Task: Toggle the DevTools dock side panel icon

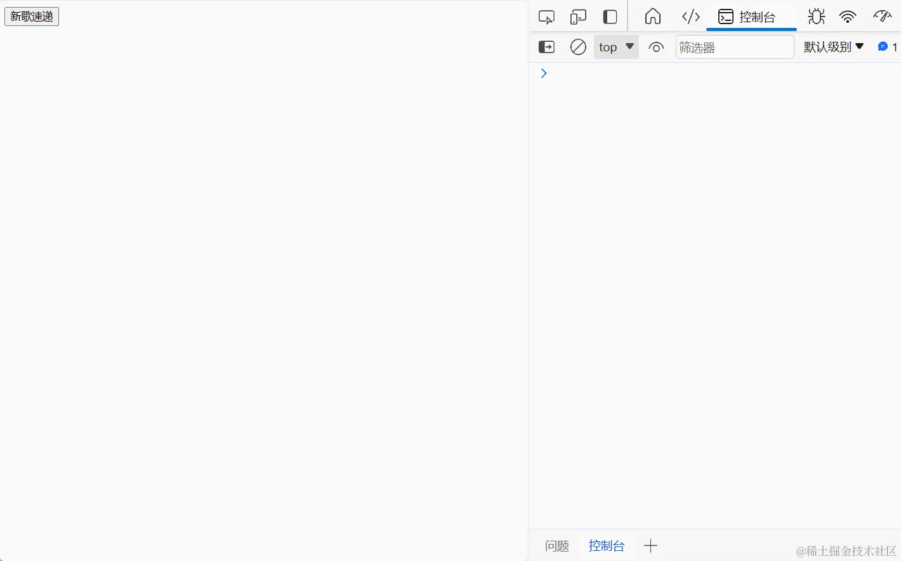Action: pos(610,17)
